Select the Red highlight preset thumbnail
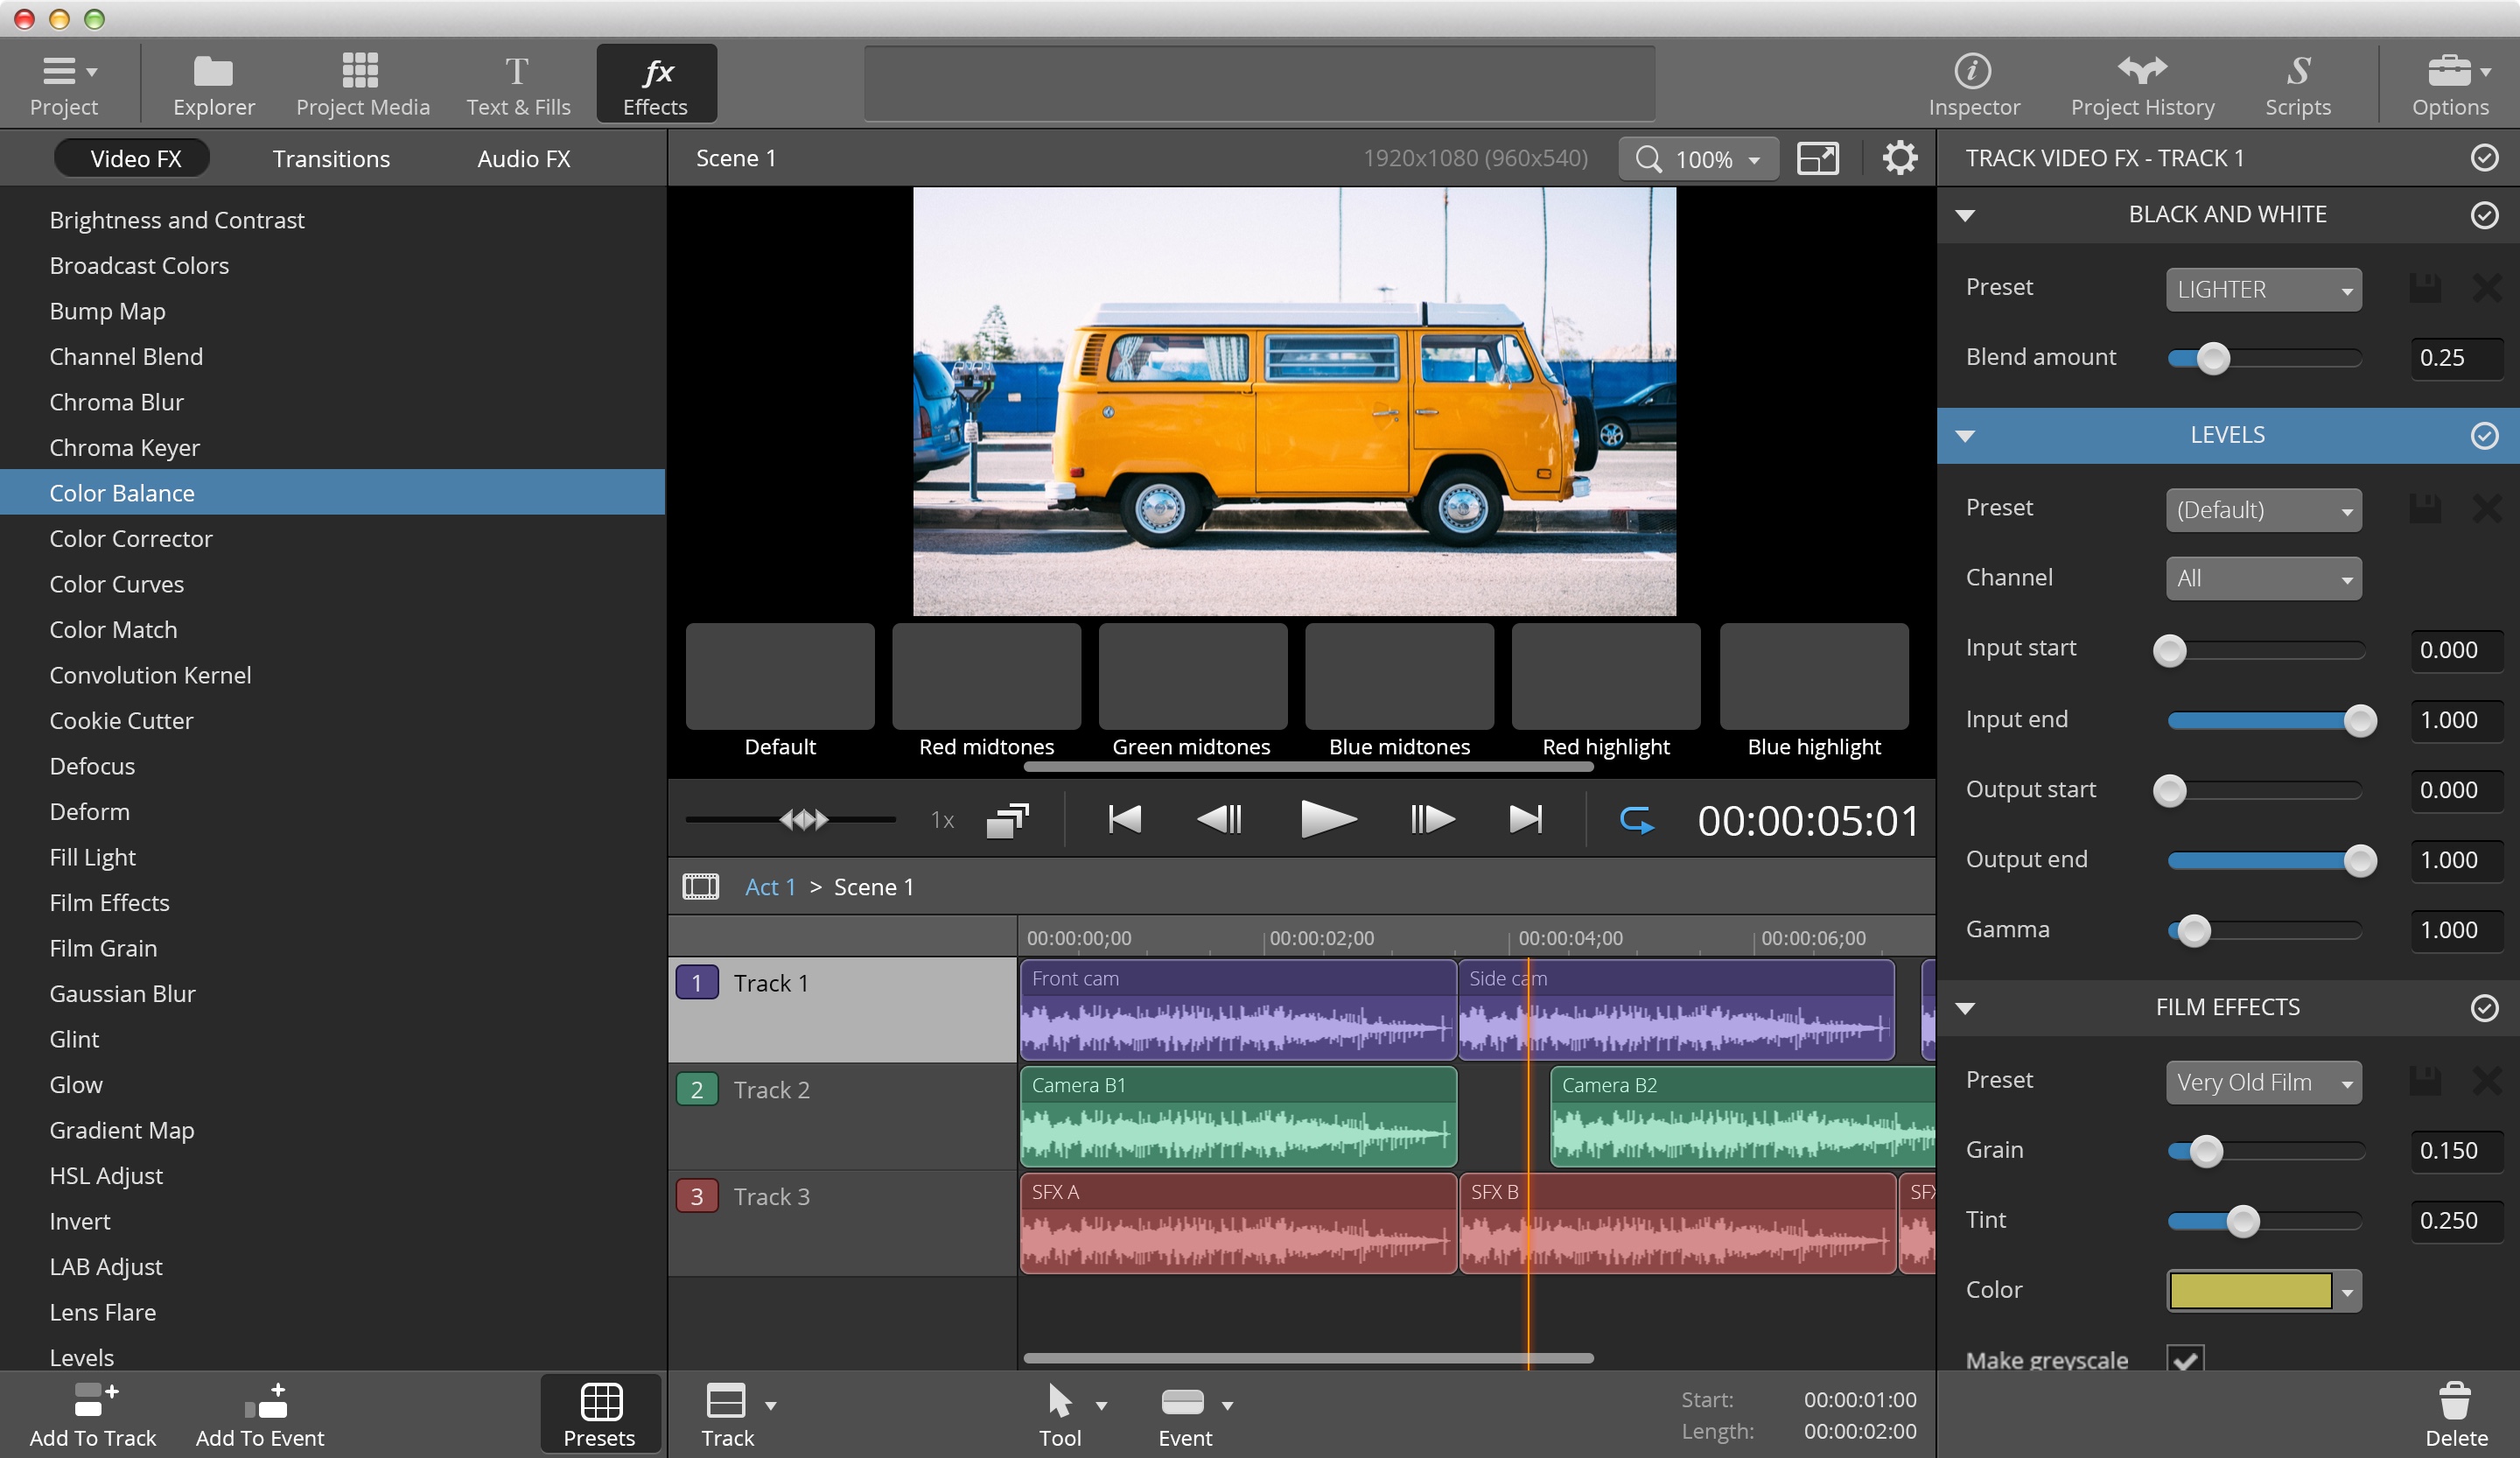2520x1458 pixels. [x=1605, y=676]
